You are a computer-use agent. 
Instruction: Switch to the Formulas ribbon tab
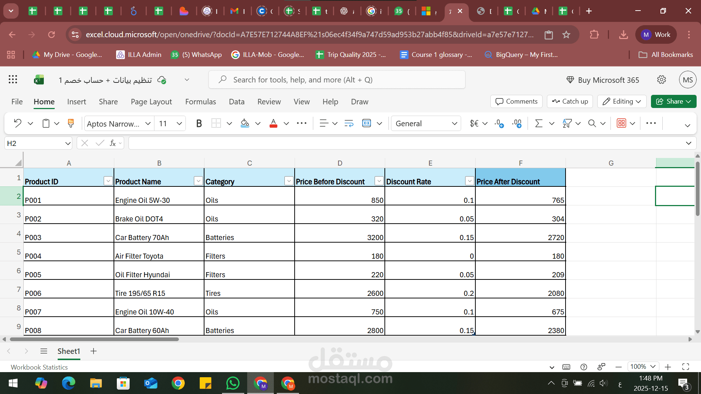(200, 102)
